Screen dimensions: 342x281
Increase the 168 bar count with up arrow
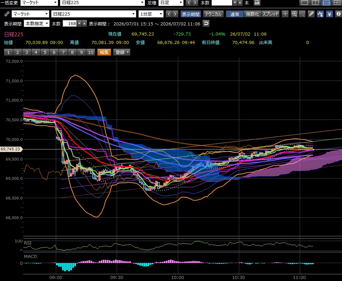point(85,24)
